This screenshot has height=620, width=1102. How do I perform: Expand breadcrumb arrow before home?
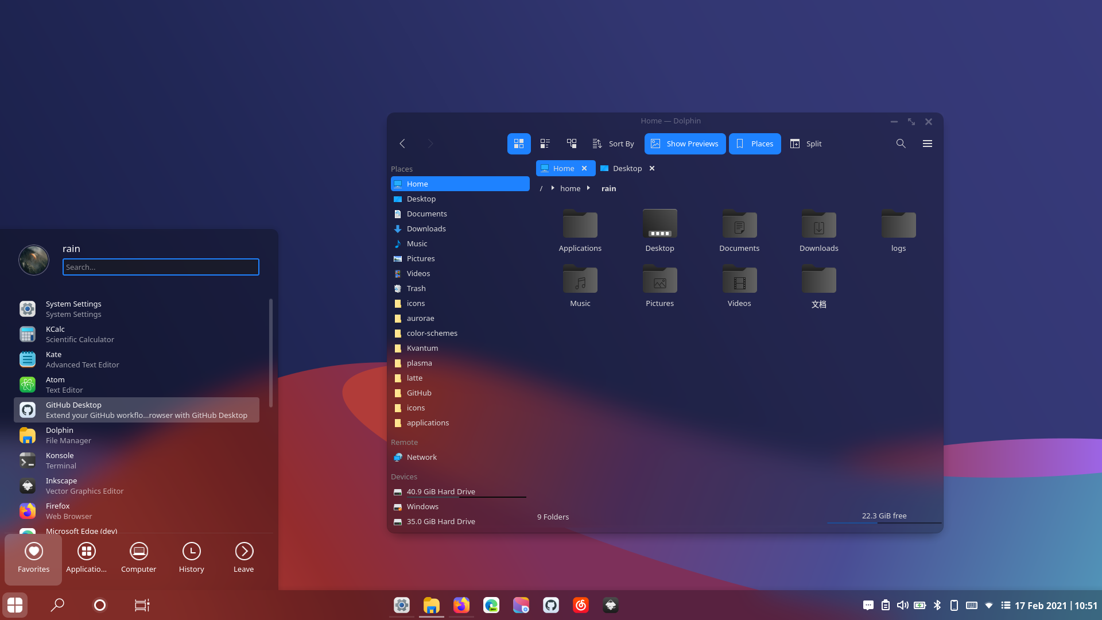(552, 188)
